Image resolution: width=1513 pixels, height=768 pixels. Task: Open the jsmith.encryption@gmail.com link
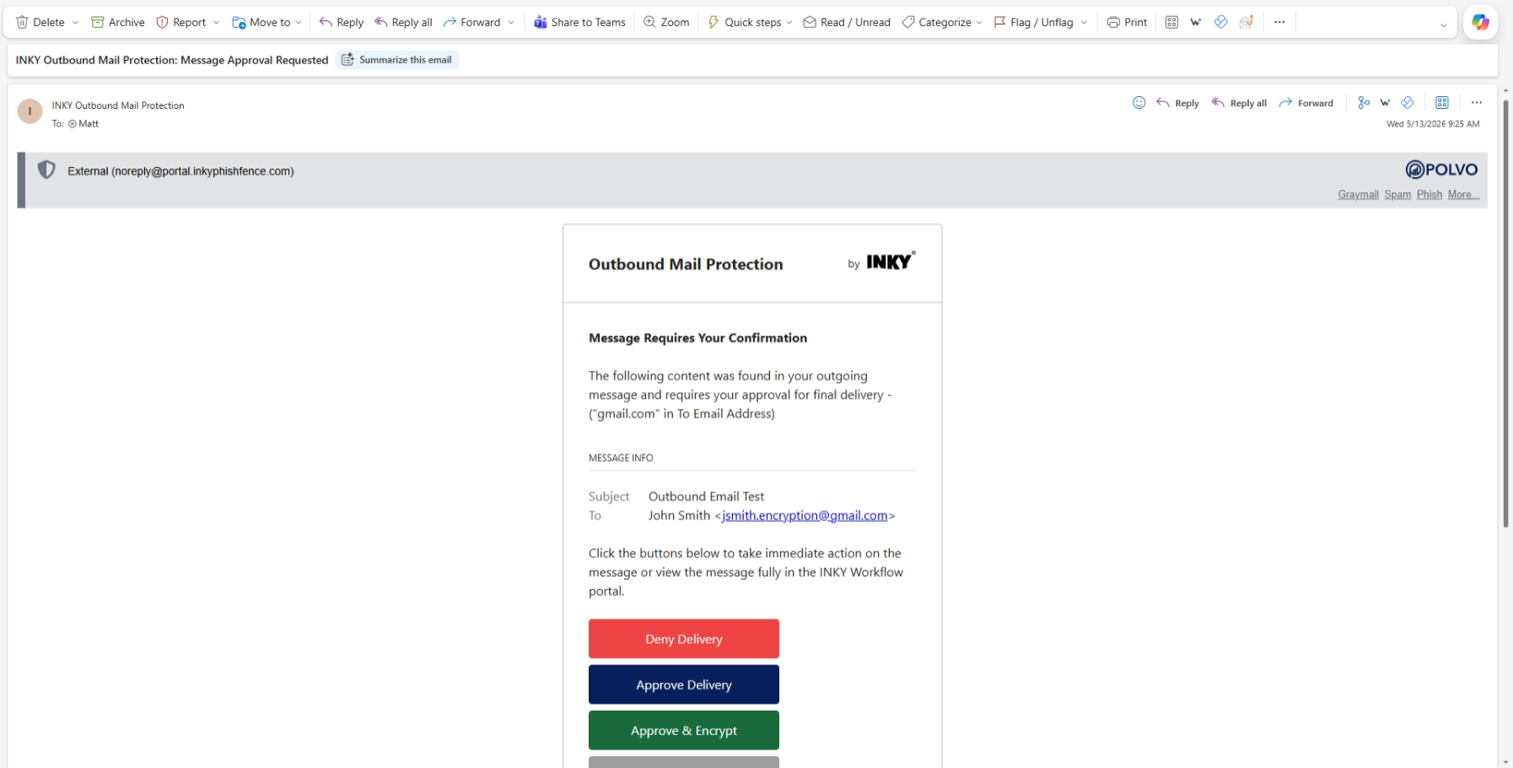click(x=805, y=515)
